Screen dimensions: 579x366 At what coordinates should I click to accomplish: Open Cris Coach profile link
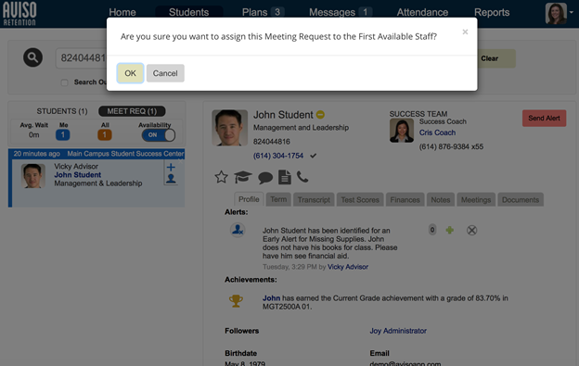tap(437, 133)
